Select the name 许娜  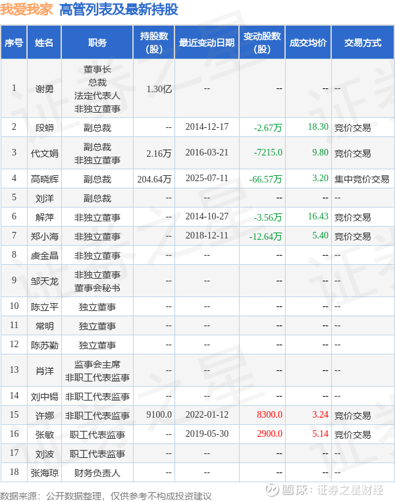[x=45, y=416]
